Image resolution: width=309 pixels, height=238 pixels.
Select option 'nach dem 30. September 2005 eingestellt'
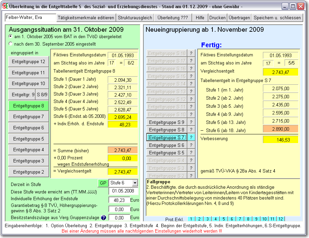pyautogui.click(x=11, y=44)
